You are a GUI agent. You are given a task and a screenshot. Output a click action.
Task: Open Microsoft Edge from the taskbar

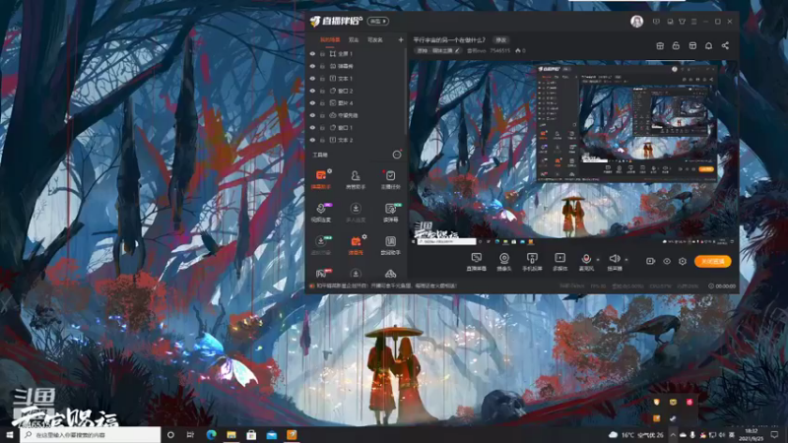(211, 435)
